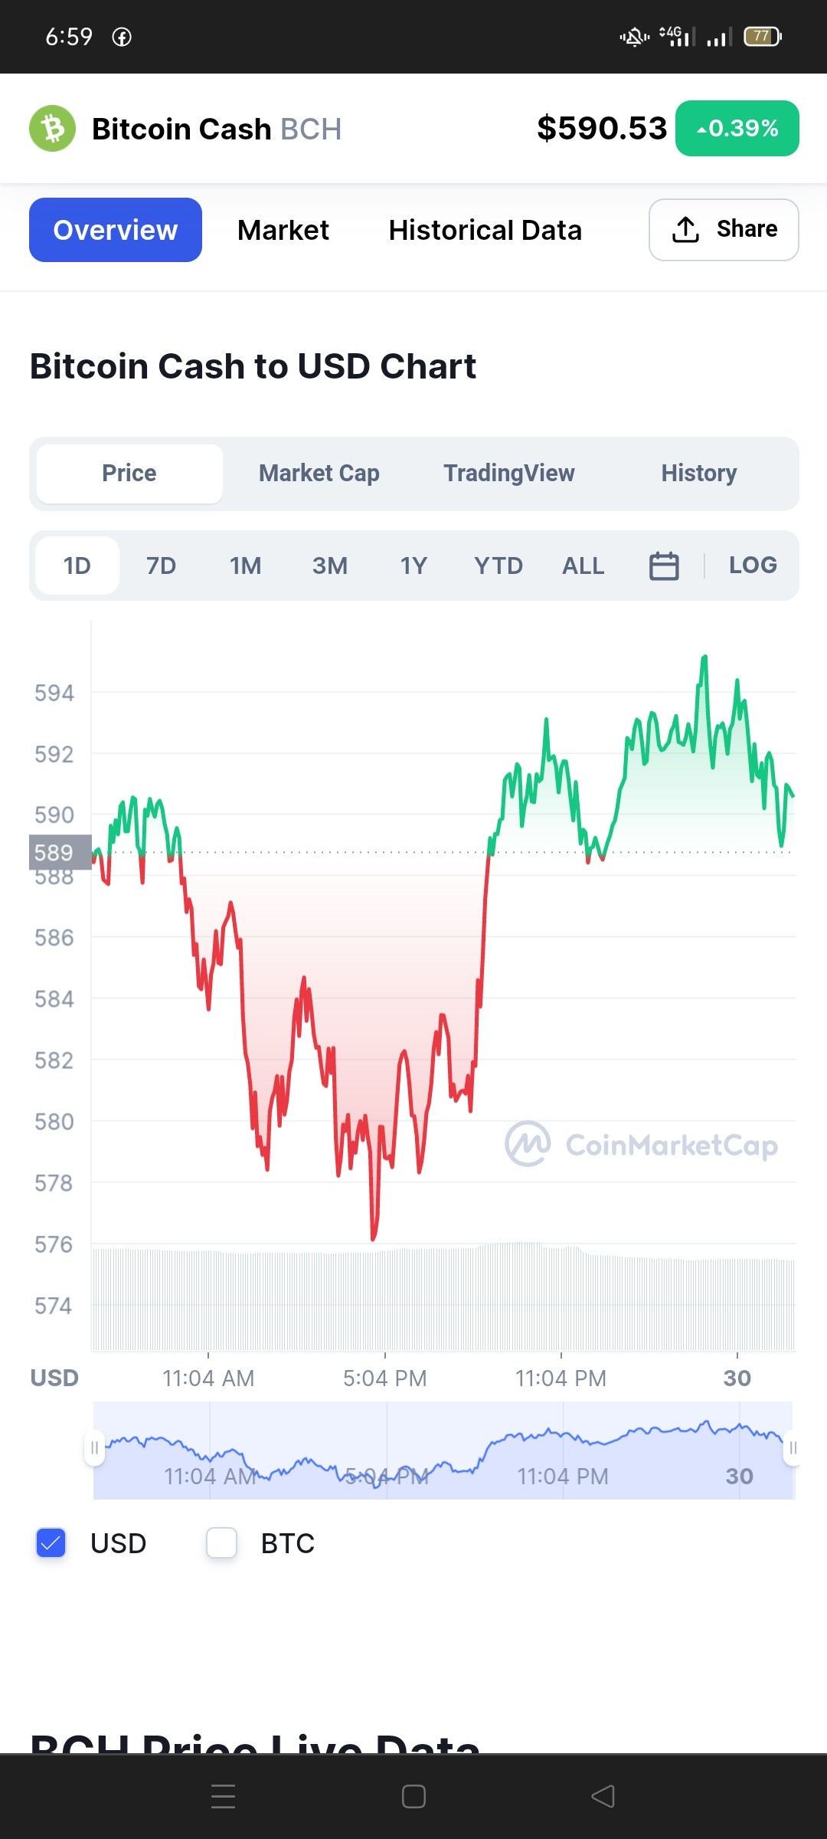827x1839 pixels.
Task: Open the Historical Data tab
Action: (x=485, y=230)
